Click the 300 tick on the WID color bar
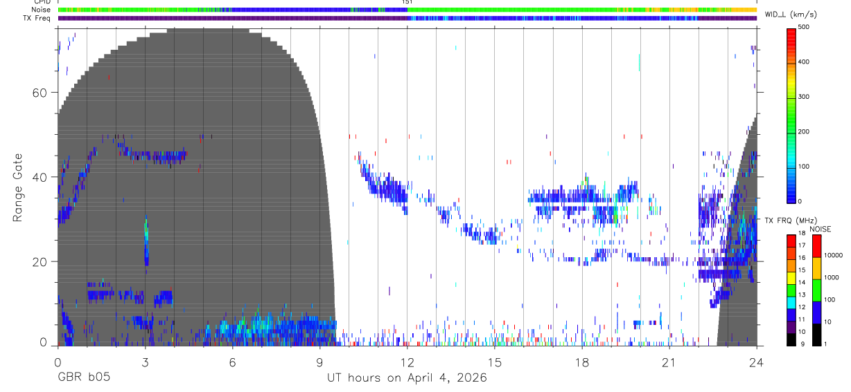 pyautogui.click(x=805, y=97)
